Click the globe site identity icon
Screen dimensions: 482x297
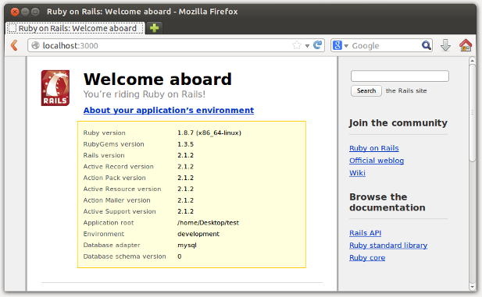pos(35,45)
